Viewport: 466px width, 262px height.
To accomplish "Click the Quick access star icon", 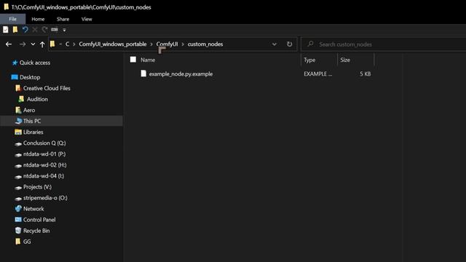I will 15,63.
